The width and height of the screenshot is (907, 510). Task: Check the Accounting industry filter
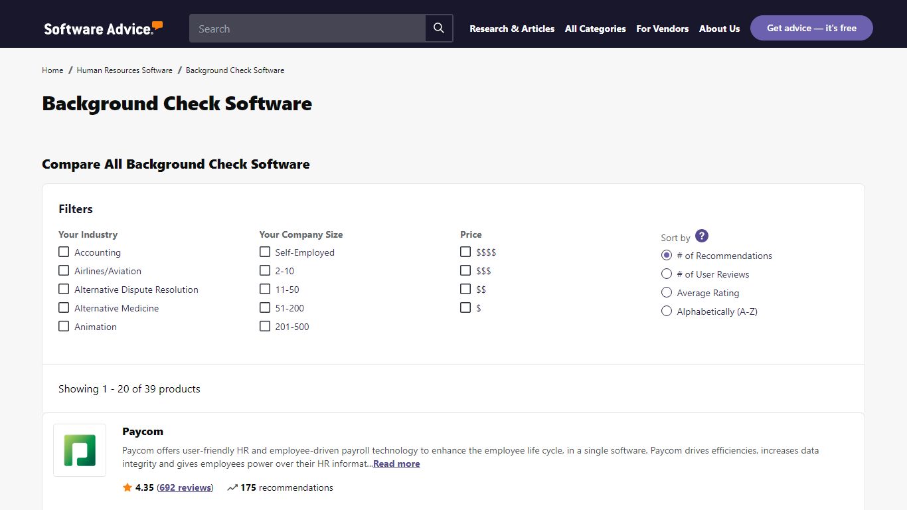pyautogui.click(x=64, y=252)
